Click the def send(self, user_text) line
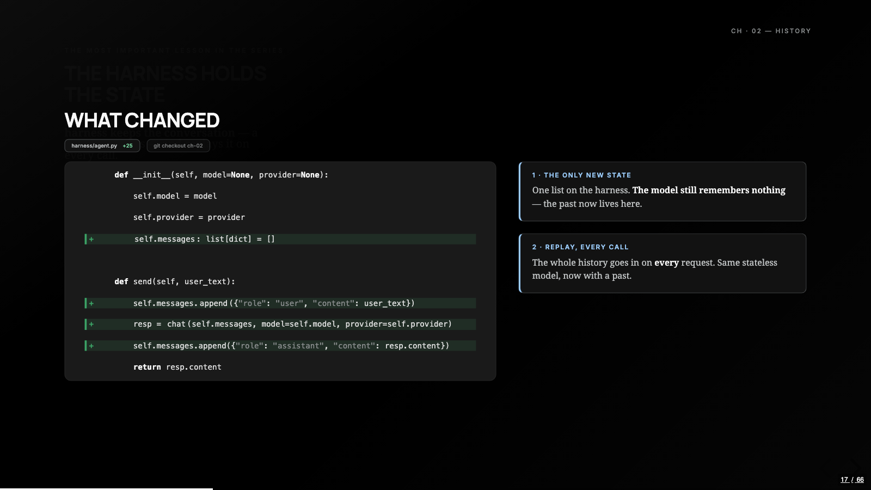This screenshot has width=871, height=490. point(175,281)
